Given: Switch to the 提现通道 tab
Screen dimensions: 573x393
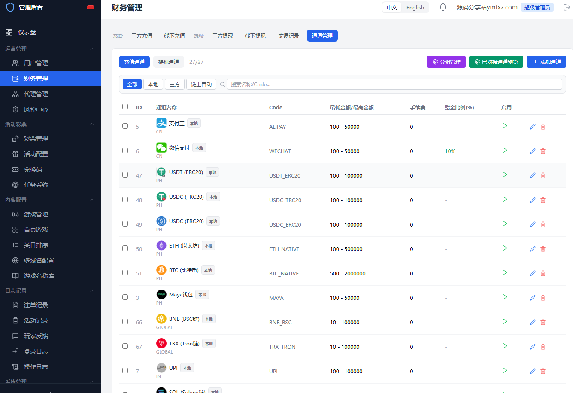Looking at the screenshot, I should click(169, 62).
